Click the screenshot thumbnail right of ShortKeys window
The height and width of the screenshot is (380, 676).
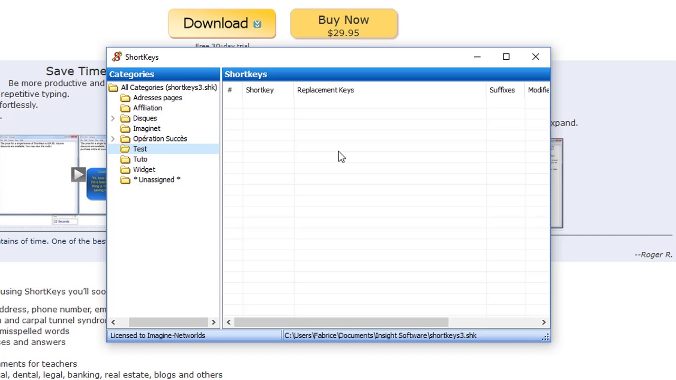557,183
